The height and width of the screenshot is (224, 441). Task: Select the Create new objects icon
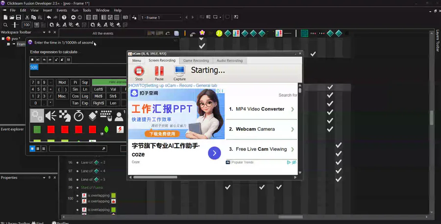click(93, 115)
